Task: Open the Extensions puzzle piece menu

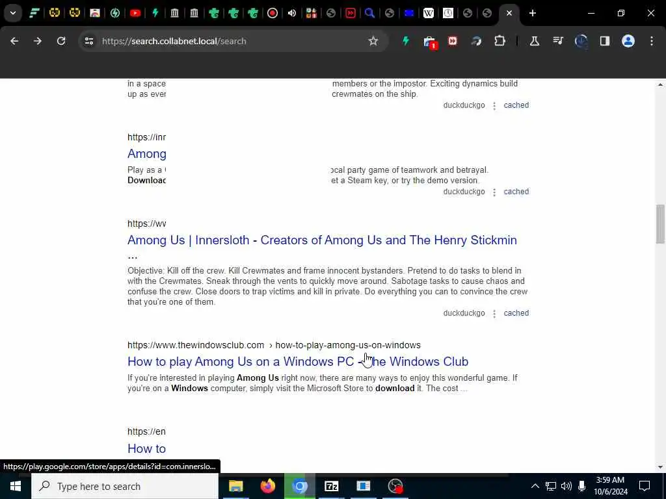Action: (500, 41)
